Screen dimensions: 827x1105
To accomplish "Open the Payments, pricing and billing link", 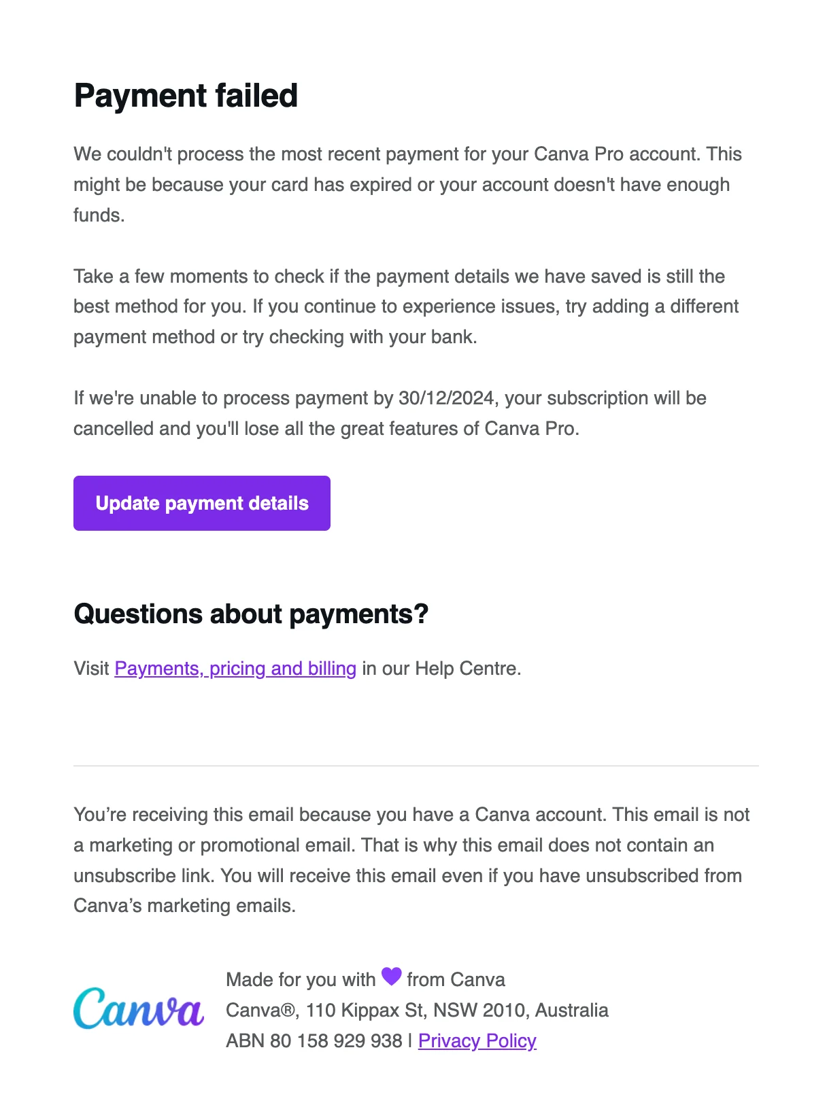I will pyautogui.click(x=235, y=669).
